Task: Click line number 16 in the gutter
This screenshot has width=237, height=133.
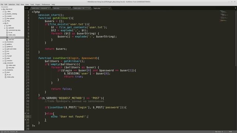Action: [28, 58]
